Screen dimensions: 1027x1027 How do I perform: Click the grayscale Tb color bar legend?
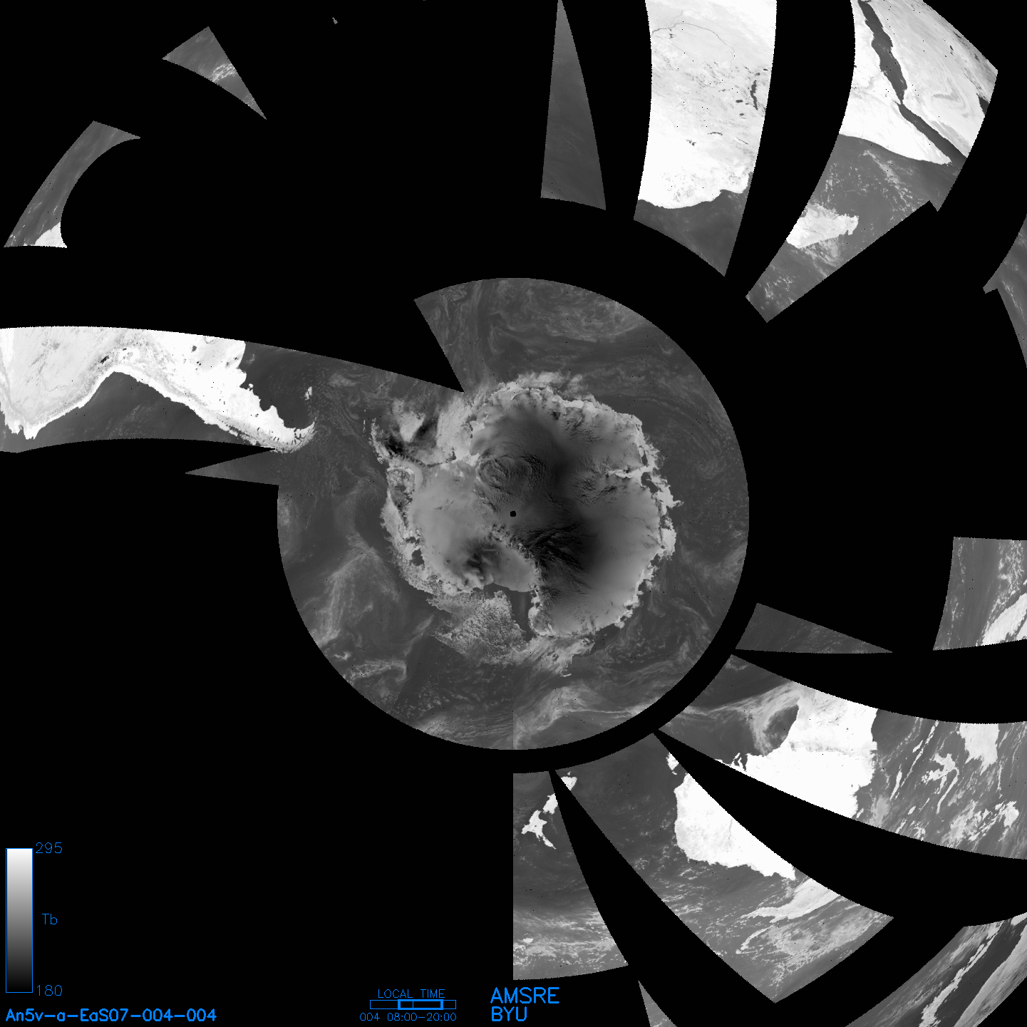[x=19, y=920]
